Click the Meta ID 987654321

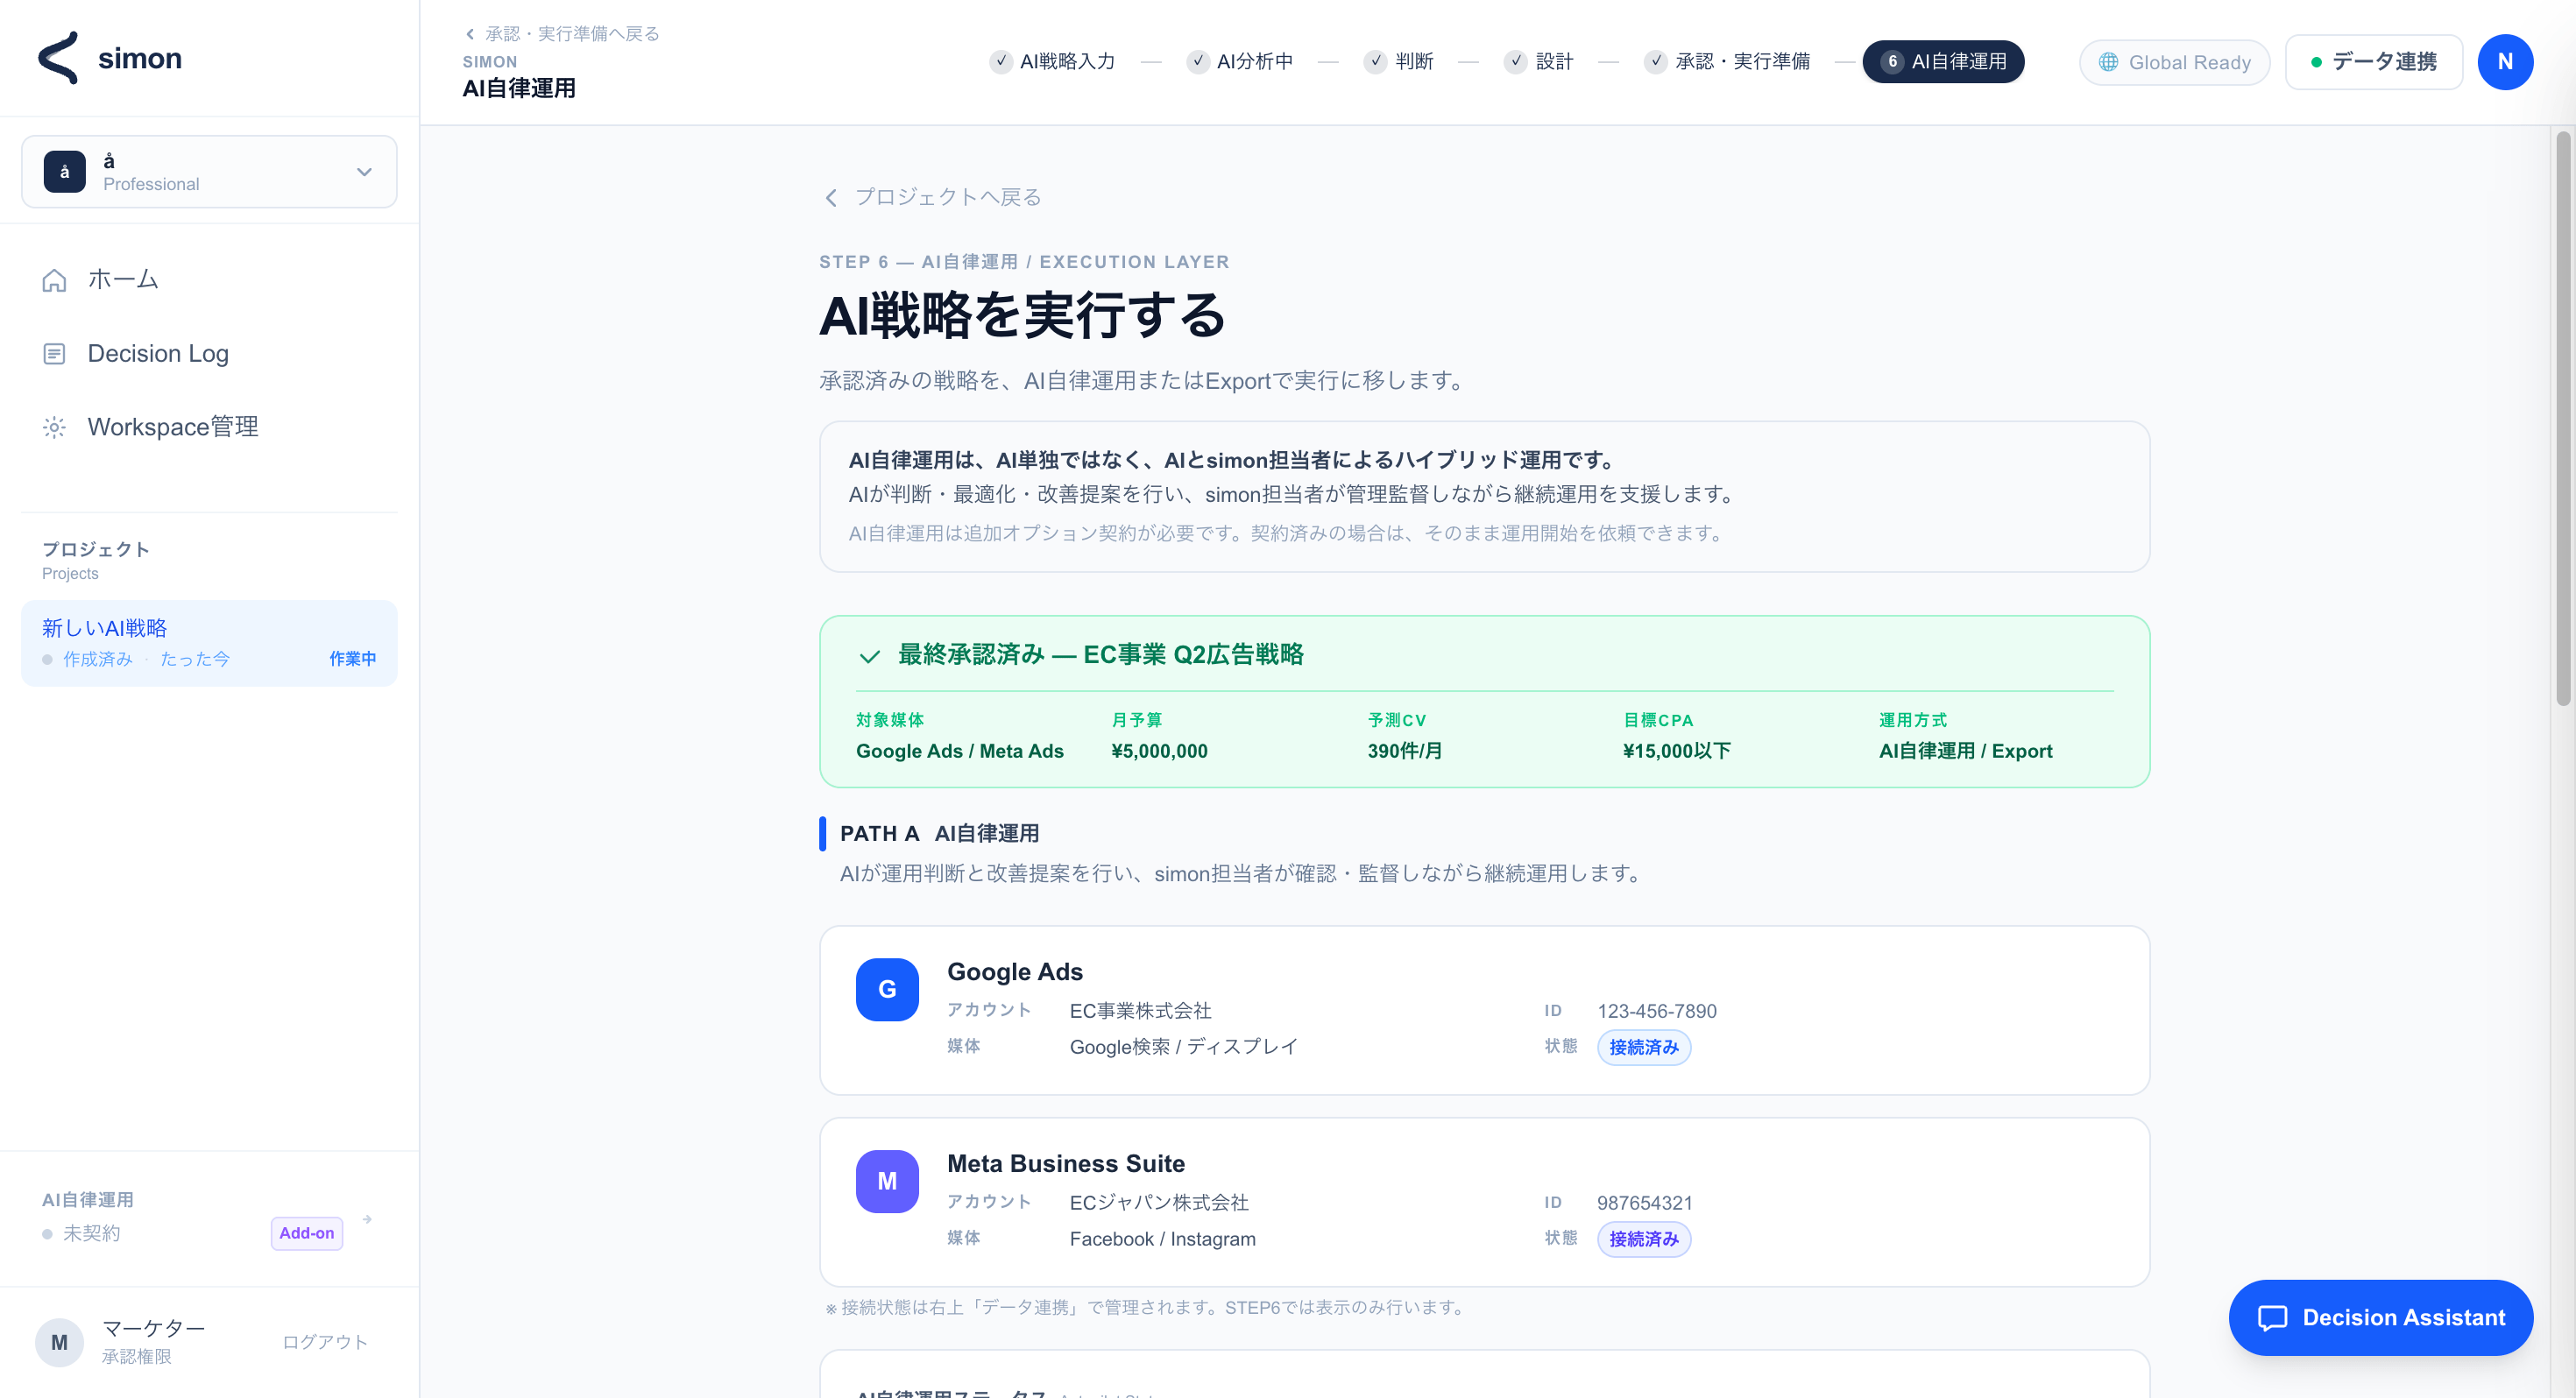(x=1645, y=1203)
